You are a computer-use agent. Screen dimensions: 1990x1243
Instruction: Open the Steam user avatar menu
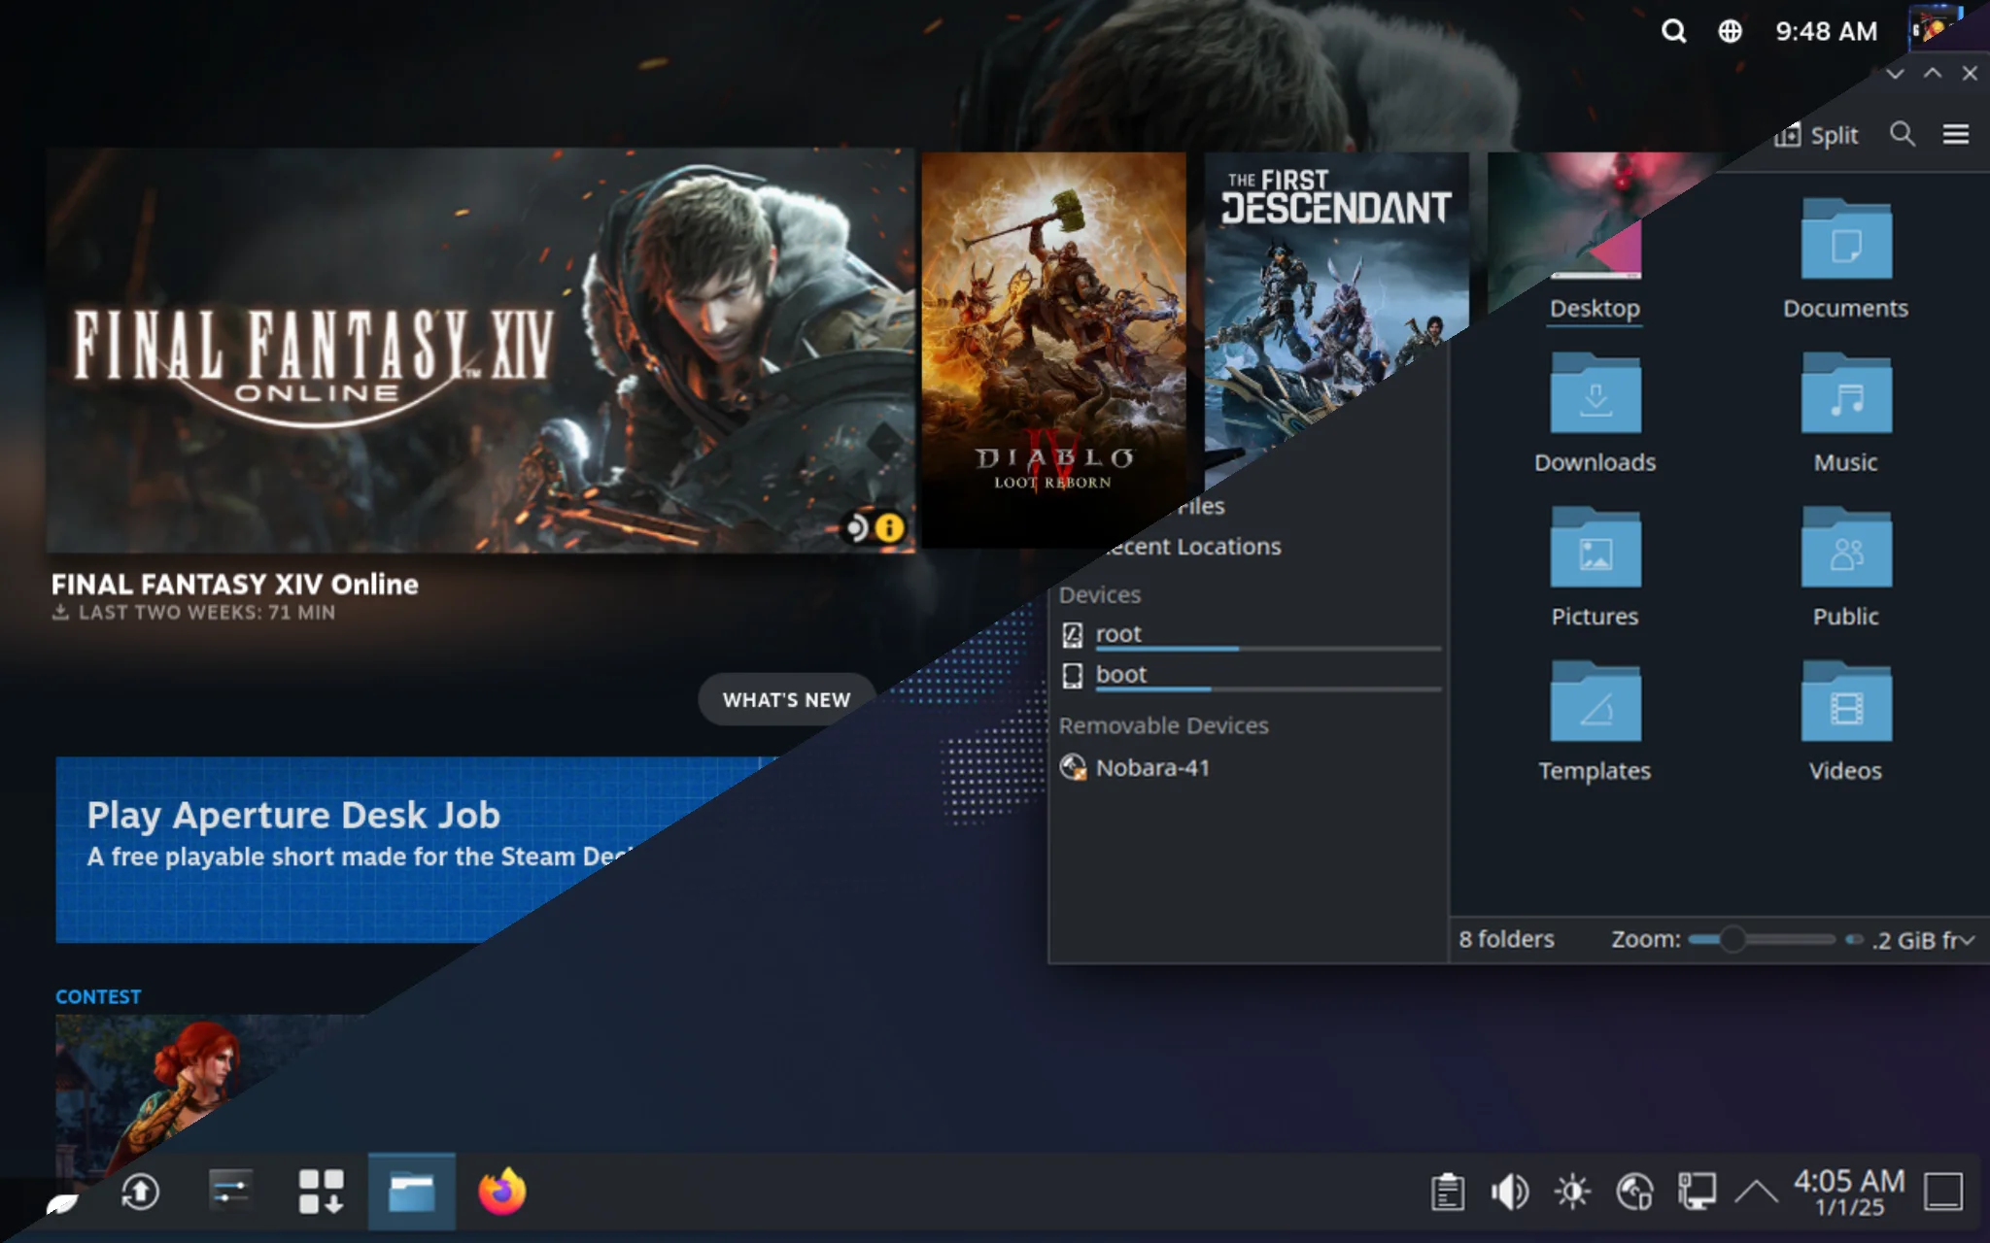point(1935,29)
